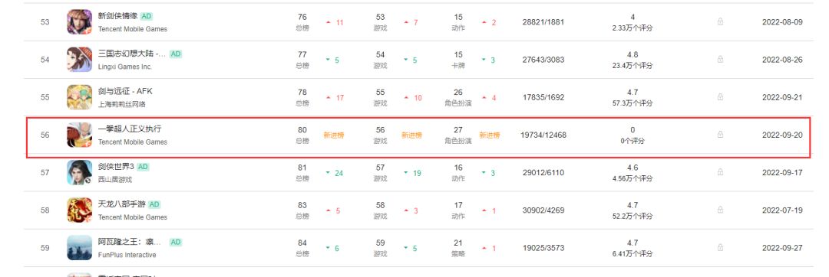
Task: Click the 0个评分 rating count
Action: tap(632, 141)
